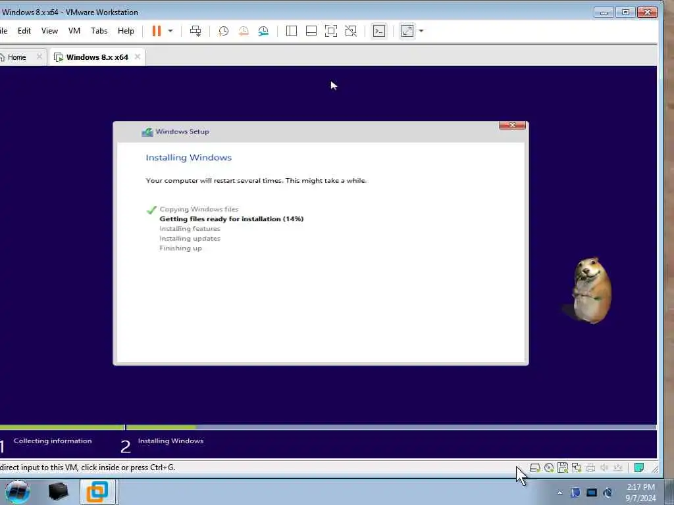674x505 pixels.
Task: Open the Tabs menu
Action: [x=99, y=31]
